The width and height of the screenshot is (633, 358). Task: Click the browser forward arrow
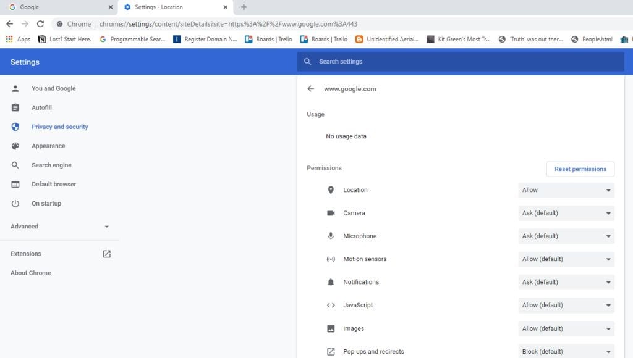point(25,24)
